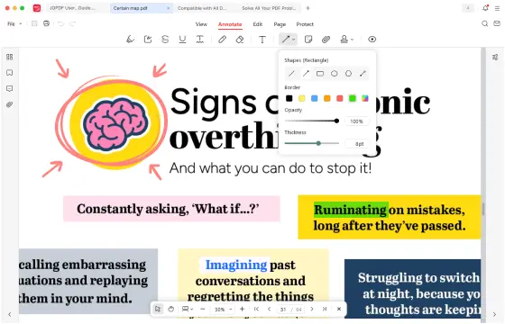Screen dimensions: 505x324
Task: Open the Attachments panel in left sidebar
Action: coord(10,104)
